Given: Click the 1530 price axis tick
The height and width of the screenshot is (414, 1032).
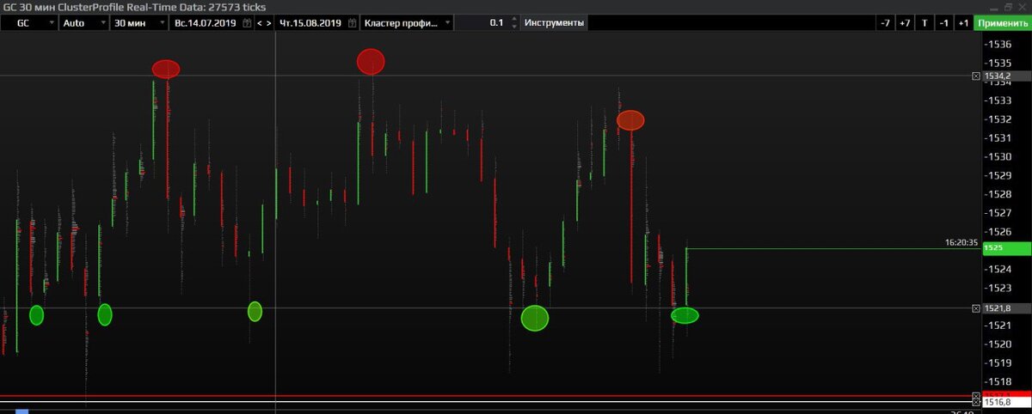Looking at the screenshot, I should pos(998,156).
